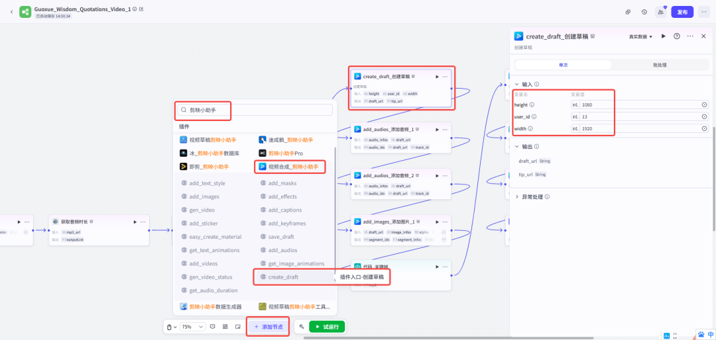Edit the workflow name with pencil icon
This screenshot has width=716, height=340.
(x=141, y=9)
